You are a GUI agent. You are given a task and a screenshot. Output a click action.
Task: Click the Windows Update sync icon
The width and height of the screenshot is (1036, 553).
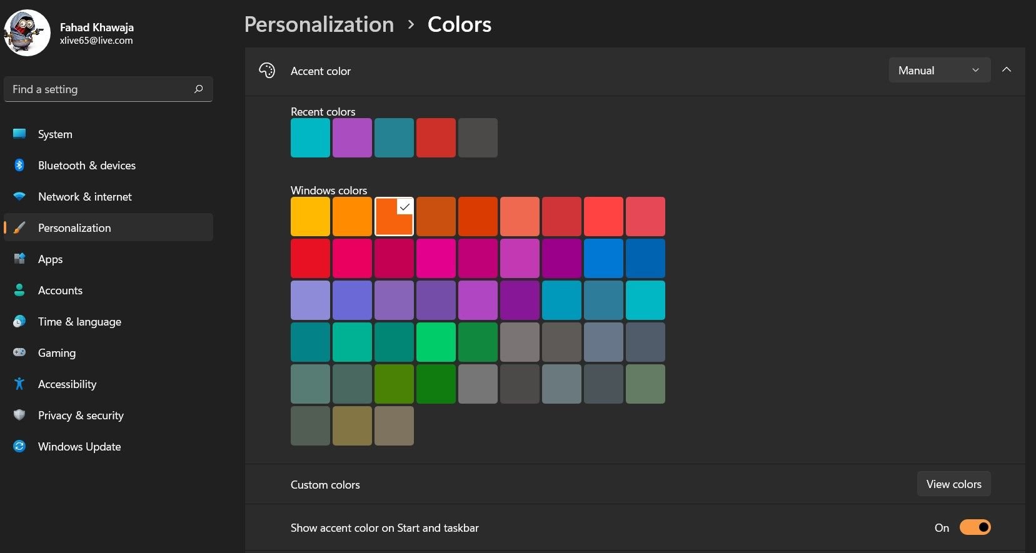click(19, 446)
